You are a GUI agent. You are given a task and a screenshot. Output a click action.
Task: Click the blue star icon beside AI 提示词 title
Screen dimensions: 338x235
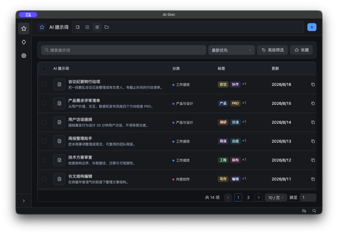coord(42,27)
